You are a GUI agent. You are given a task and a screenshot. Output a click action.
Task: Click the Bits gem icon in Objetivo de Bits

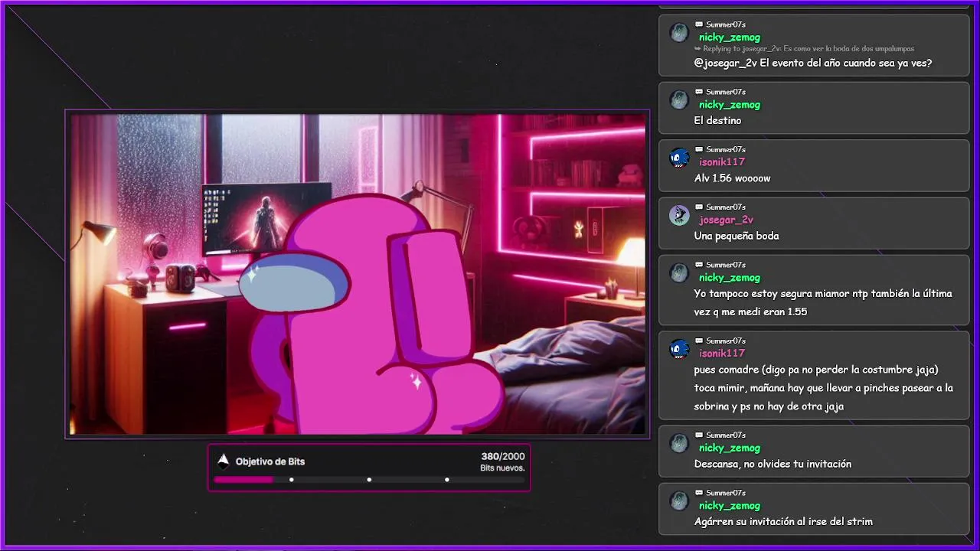[223, 461]
